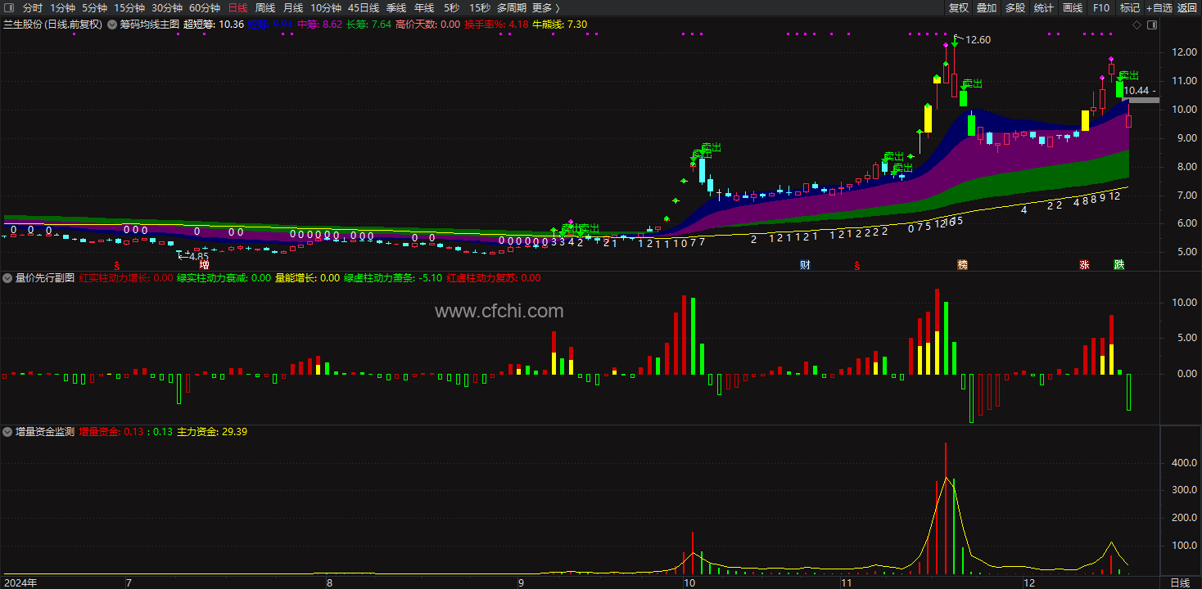Select the 1分钟 period

pyautogui.click(x=63, y=7)
